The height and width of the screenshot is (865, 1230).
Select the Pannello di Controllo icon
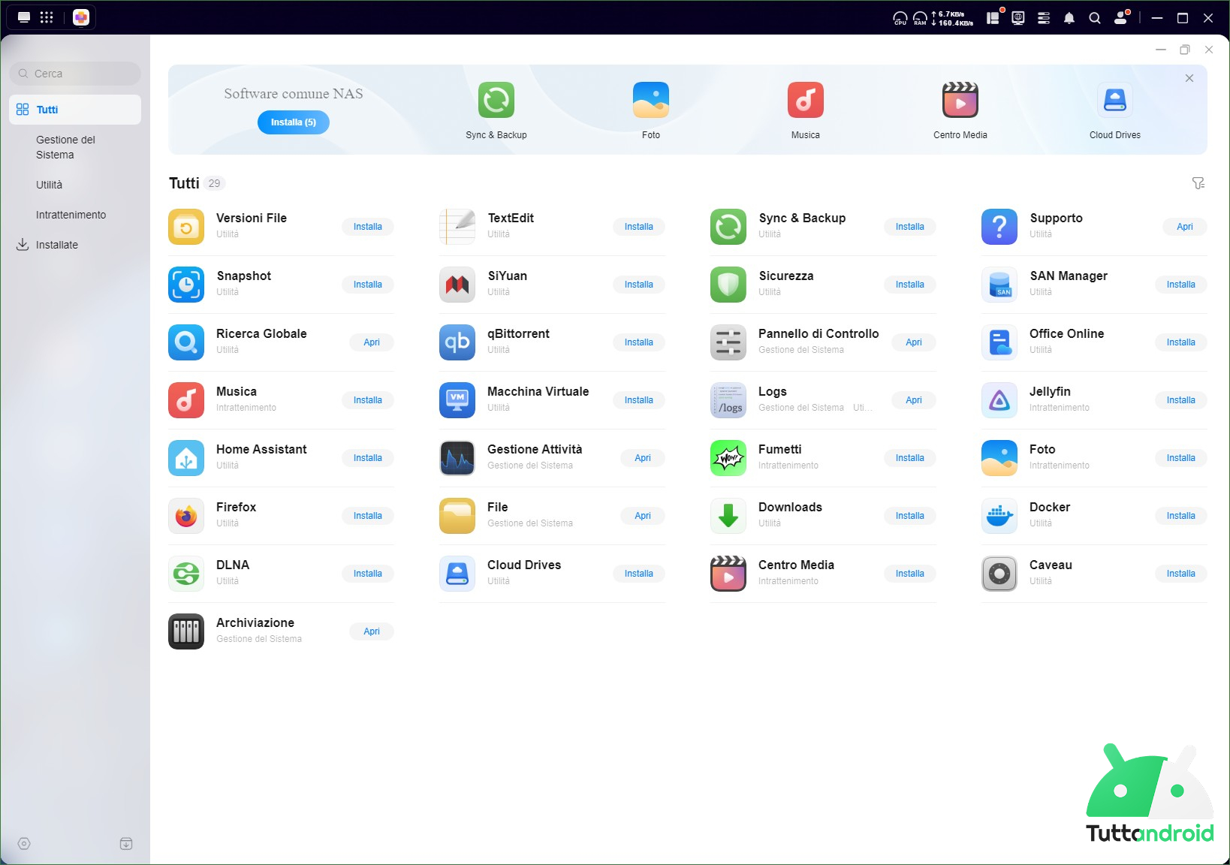728,342
